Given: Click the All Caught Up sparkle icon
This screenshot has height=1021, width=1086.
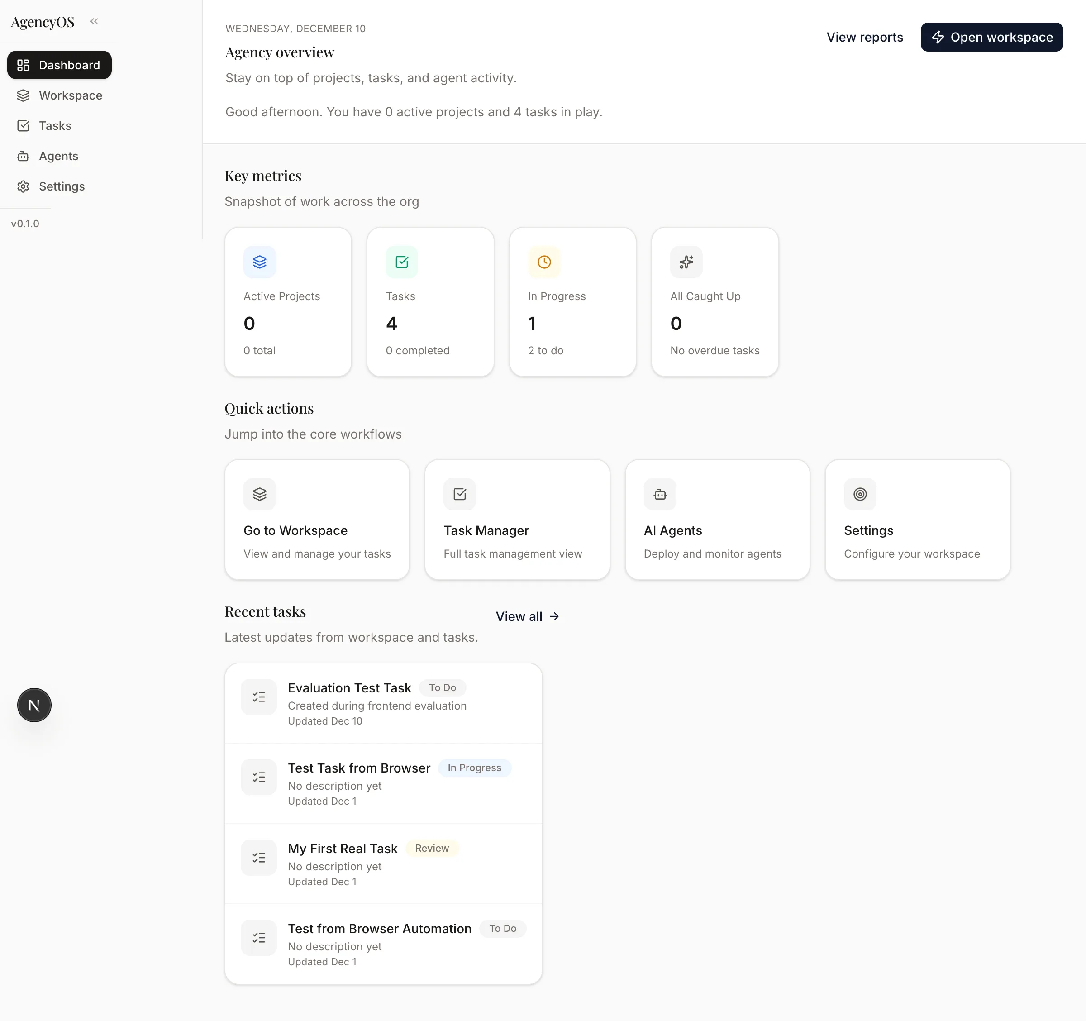Looking at the screenshot, I should click(686, 262).
